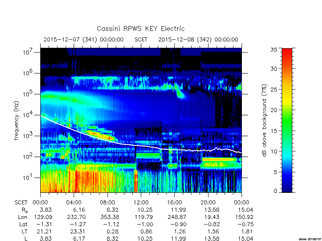Click the 16:00 time tick label

(174, 203)
